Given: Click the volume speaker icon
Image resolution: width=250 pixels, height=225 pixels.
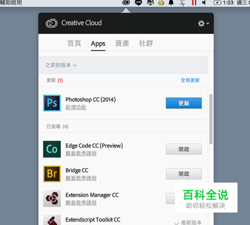Looking at the screenshot, I should pyautogui.click(x=203, y=2).
